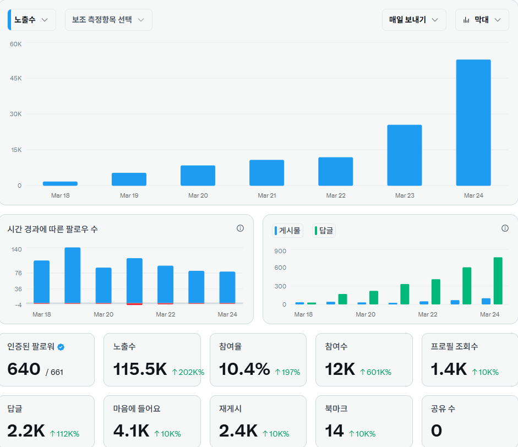Click the info icon on the 게시물/답글 chart
518x447 pixels.
pyautogui.click(x=505, y=228)
